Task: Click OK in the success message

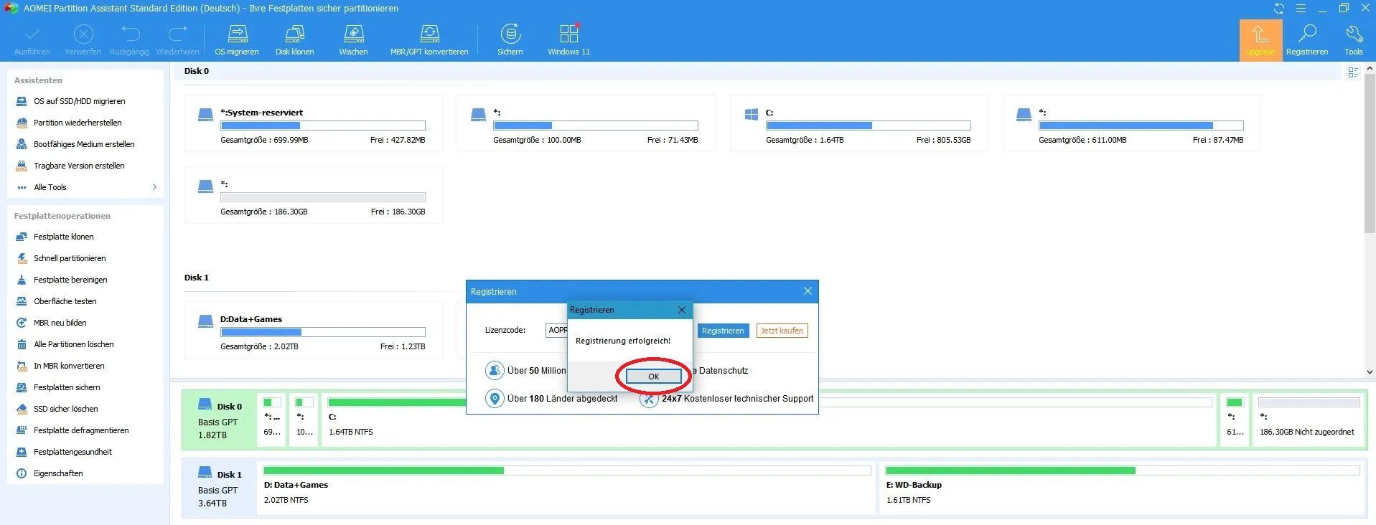Action: pyautogui.click(x=653, y=377)
